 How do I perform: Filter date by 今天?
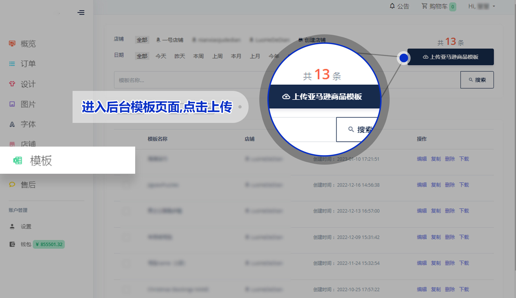(x=161, y=56)
